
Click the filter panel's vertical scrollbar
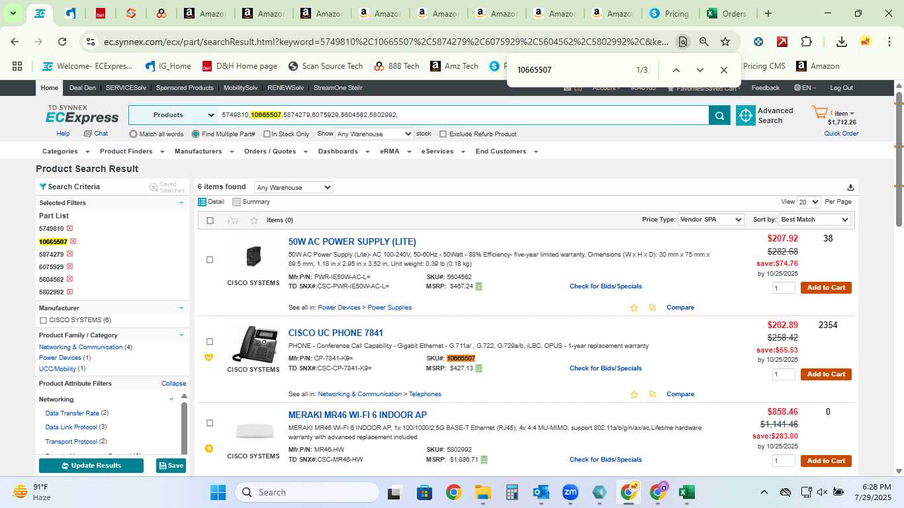tap(185, 427)
